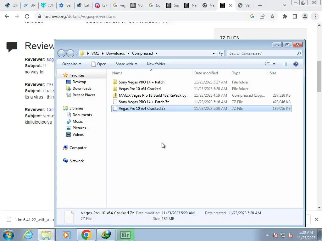
Task: Launch Windows Media Player from taskbar
Action: (x=66, y=235)
